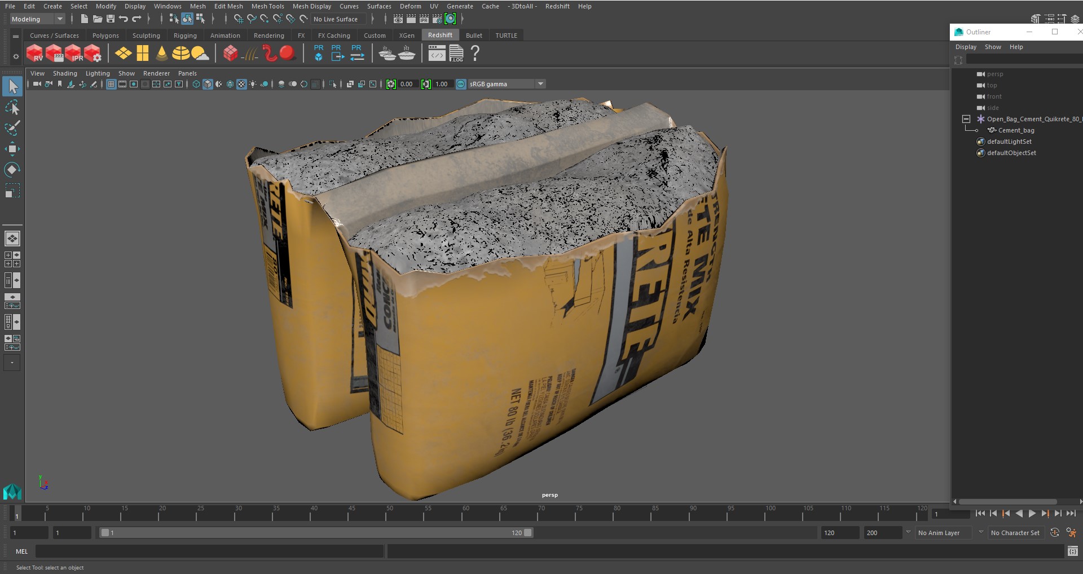This screenshot has width=1083, height=574.
Task: Open the Redshift menu in menu bar
Action: pyautogui.click(x=557, y=6)
